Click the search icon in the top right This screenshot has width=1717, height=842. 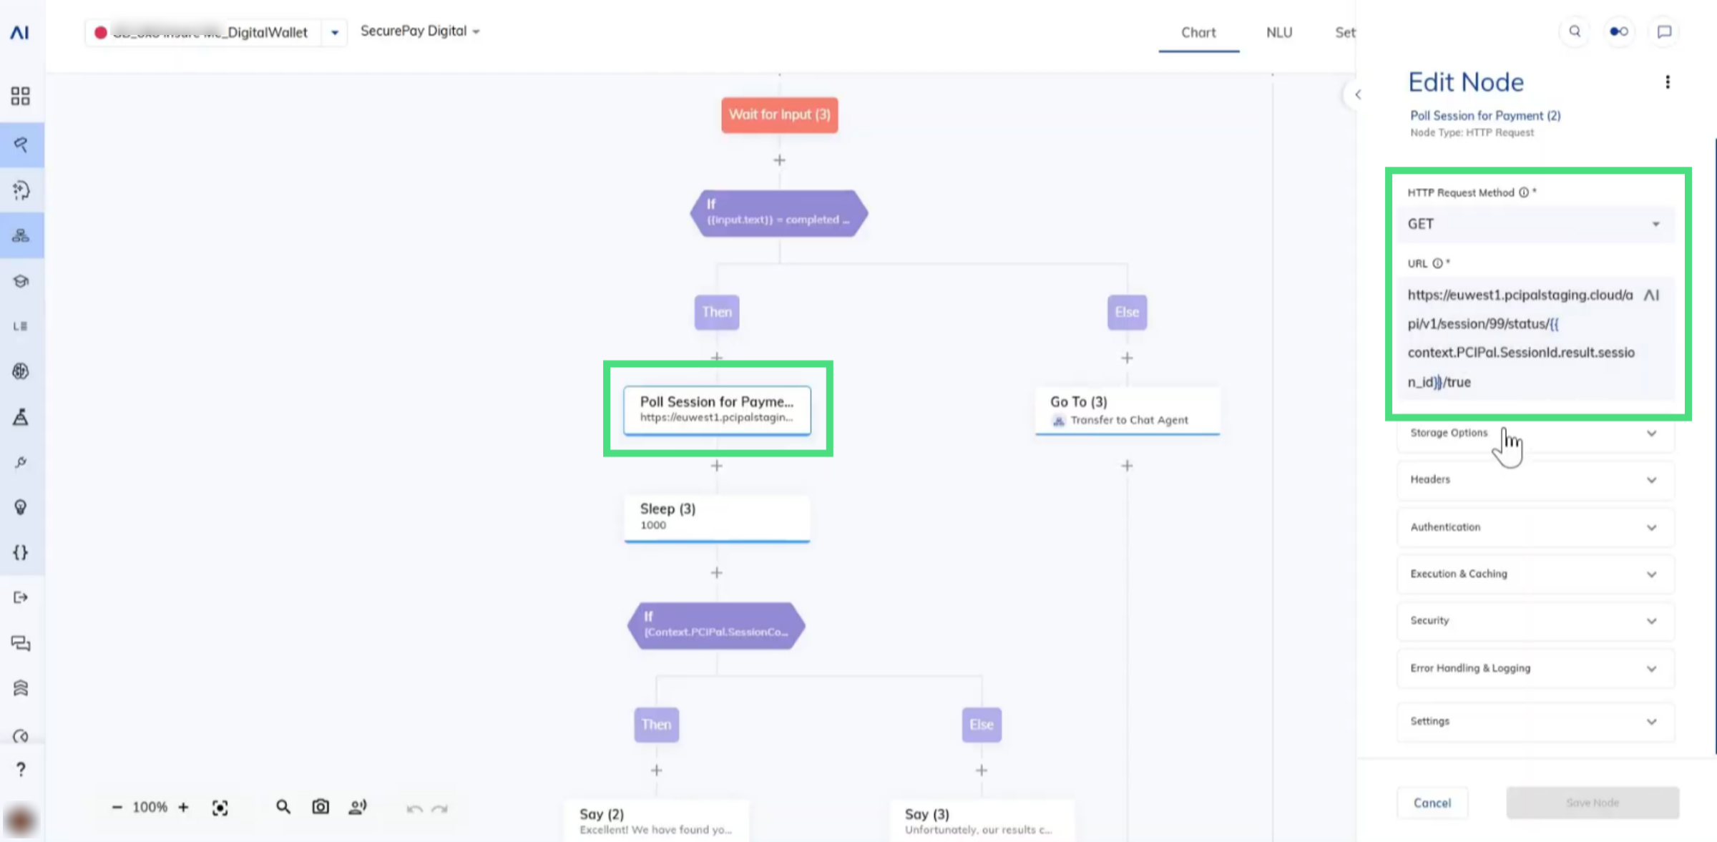coord(1575,31)
